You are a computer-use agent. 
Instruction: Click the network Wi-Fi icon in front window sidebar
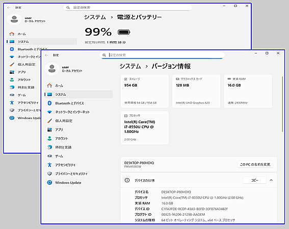tap(49, 112)
